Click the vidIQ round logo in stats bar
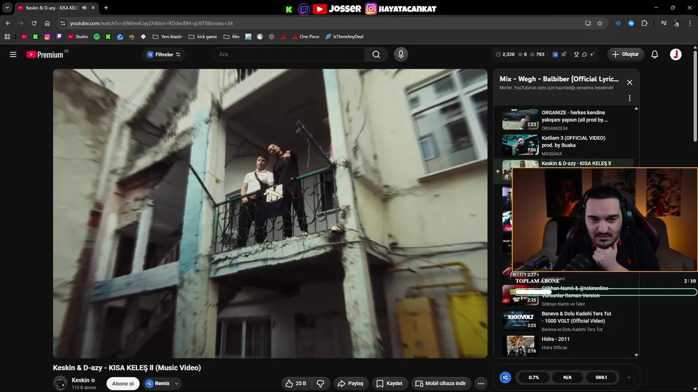Screen dimensions: 698x392 pyautogui.click(x=506, y=377)
